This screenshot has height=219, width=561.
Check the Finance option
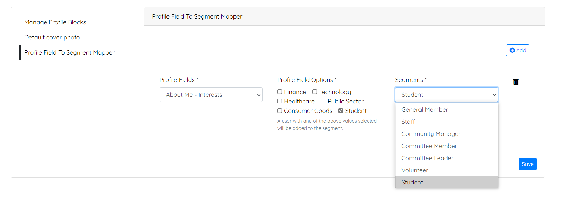click(280, 92)
